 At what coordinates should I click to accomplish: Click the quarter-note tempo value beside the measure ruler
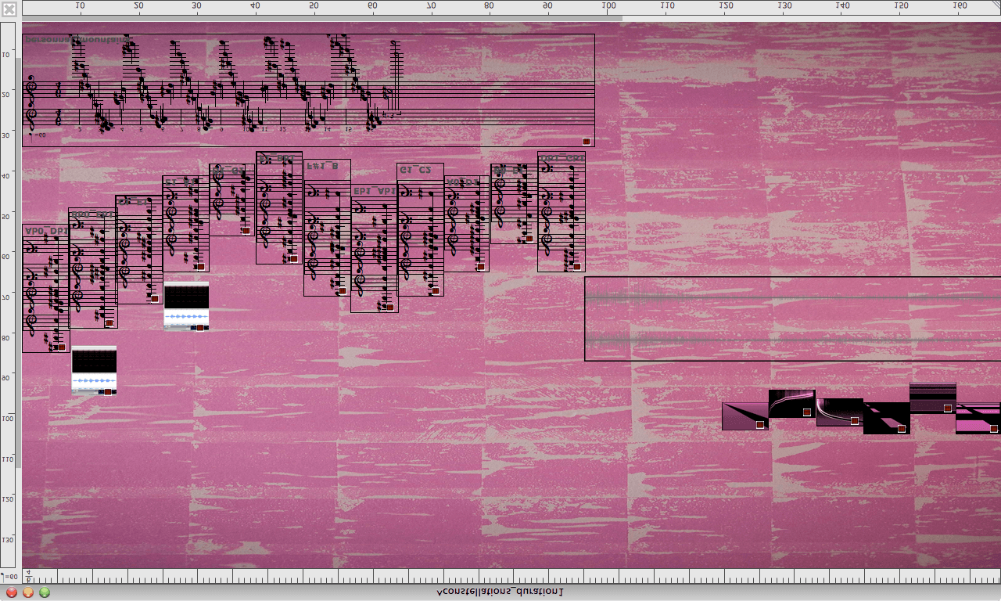[x=9, y=576]
